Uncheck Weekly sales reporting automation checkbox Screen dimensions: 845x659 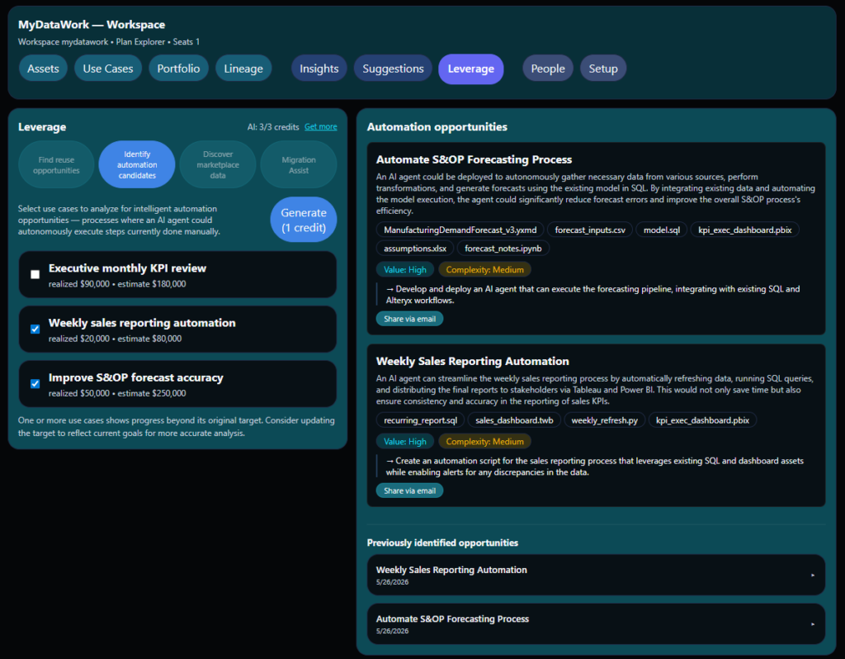[x=35, y=329]
